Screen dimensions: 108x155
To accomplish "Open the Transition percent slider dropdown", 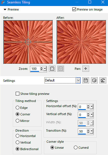I will coord(91,131).
